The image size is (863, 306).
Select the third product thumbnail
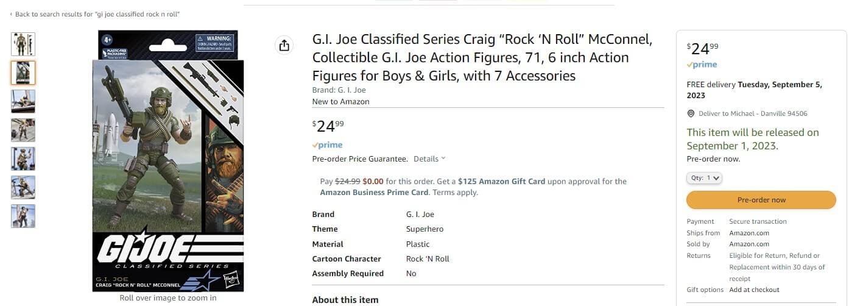tap(23, 102)
